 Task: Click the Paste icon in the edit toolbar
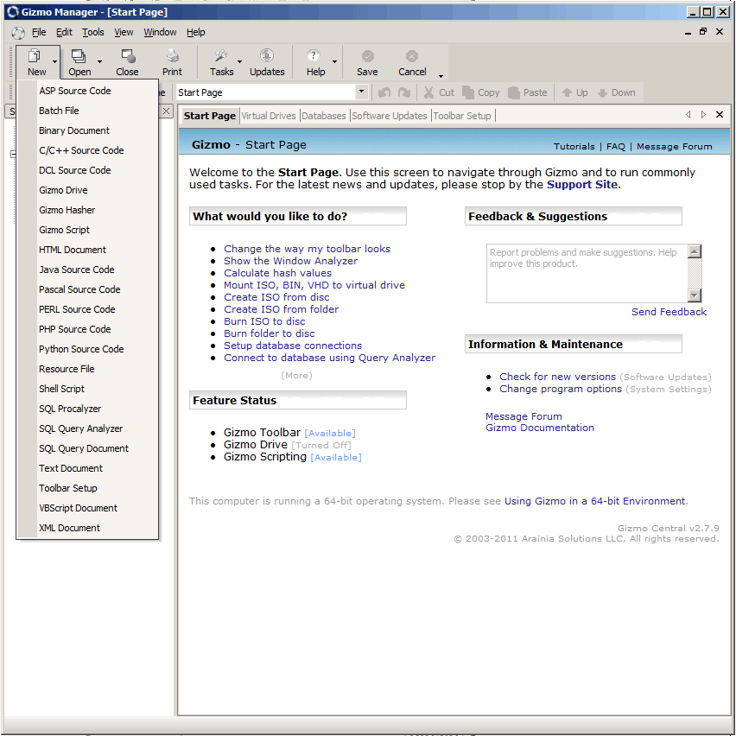pyautogui.click(x=514, y=92)
